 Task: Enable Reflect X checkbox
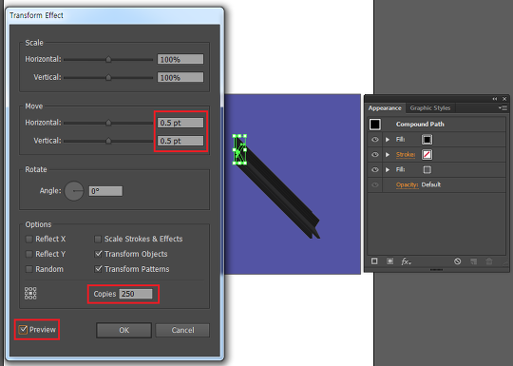(x=29, y=239)
